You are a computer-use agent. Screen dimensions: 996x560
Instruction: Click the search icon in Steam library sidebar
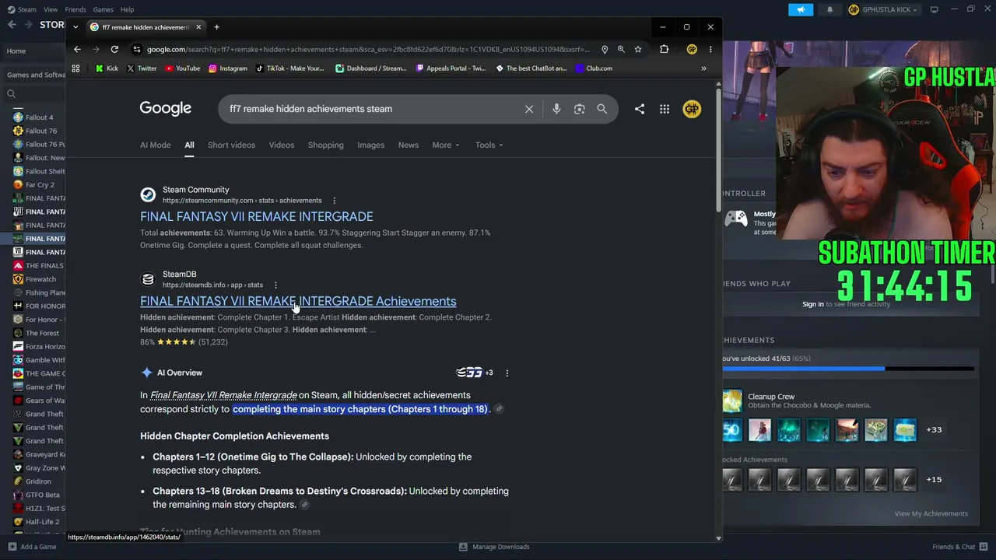point(11,94)
